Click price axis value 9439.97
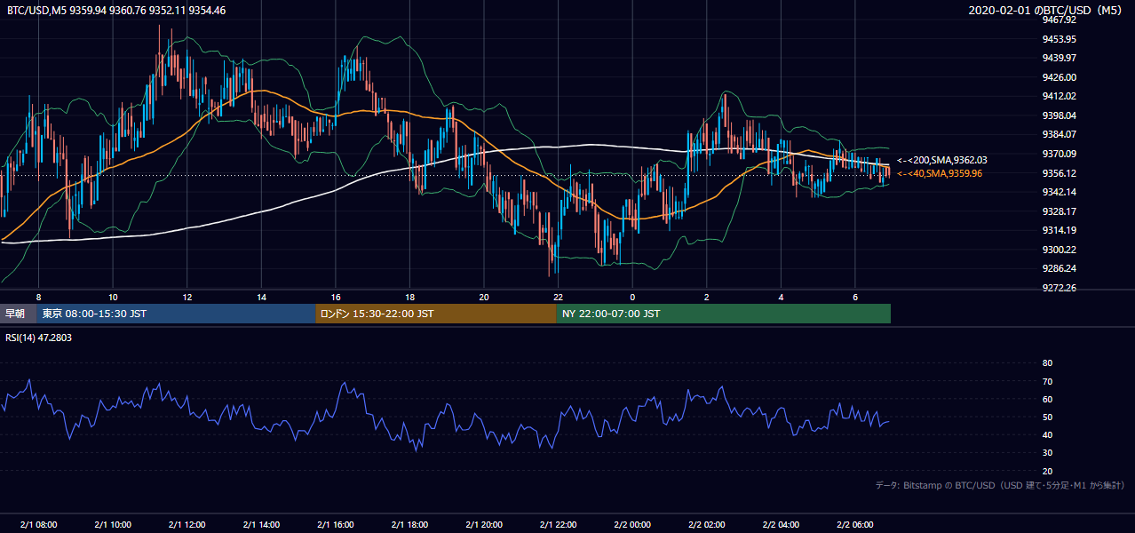 1060,58
